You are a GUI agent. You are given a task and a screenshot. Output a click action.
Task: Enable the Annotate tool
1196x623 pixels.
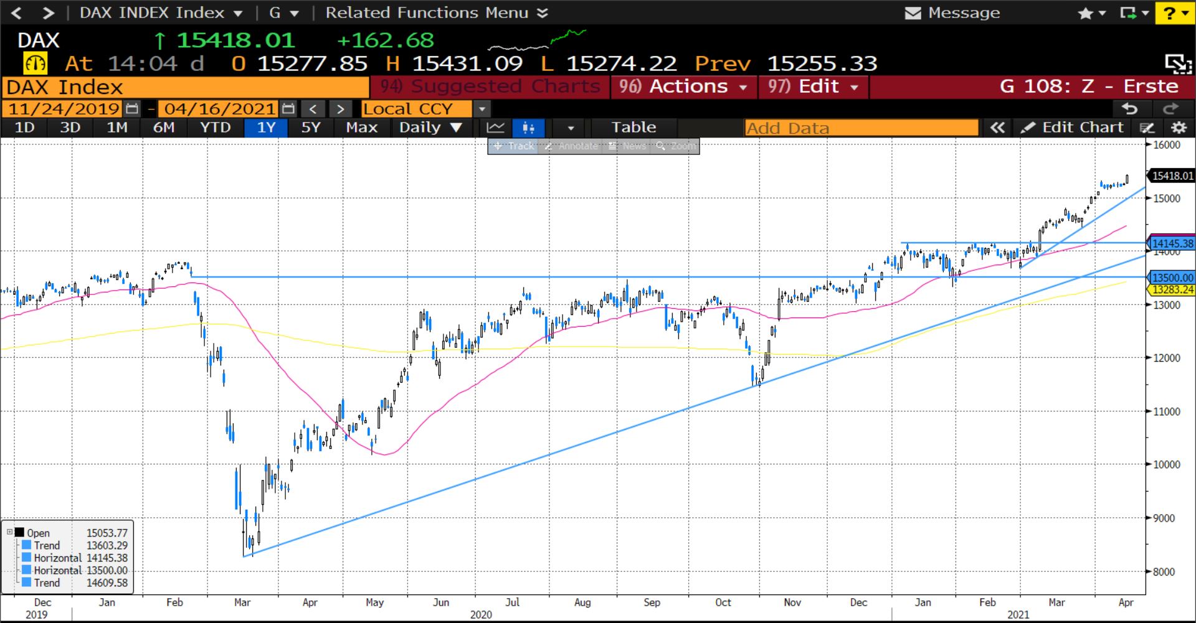click(x=571, y=146)
